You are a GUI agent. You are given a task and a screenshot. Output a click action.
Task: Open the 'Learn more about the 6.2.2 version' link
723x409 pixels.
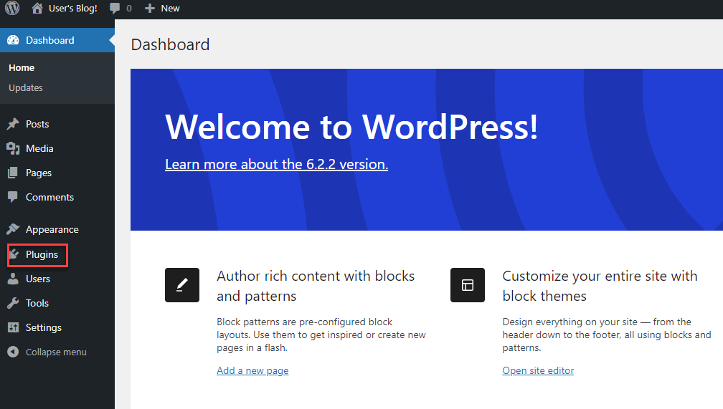click(x=276, y=164)
